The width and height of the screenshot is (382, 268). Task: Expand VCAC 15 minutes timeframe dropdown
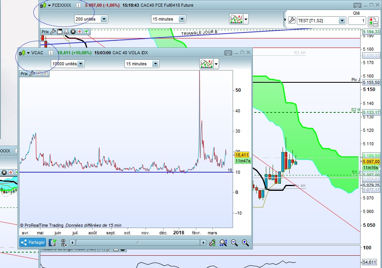pyautogui.click(x=155, y=64)
